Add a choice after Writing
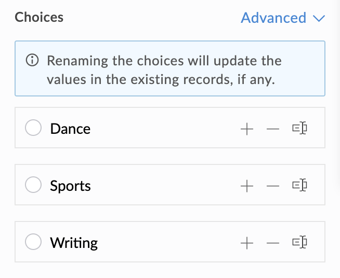 pyautogui.click(x=247, y=242)
